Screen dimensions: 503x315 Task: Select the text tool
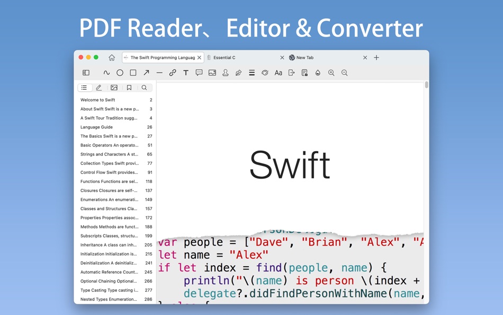click(x=186, y=73)
